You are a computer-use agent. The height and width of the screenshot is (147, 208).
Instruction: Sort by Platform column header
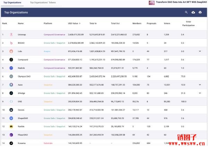(x=48, y=23)
